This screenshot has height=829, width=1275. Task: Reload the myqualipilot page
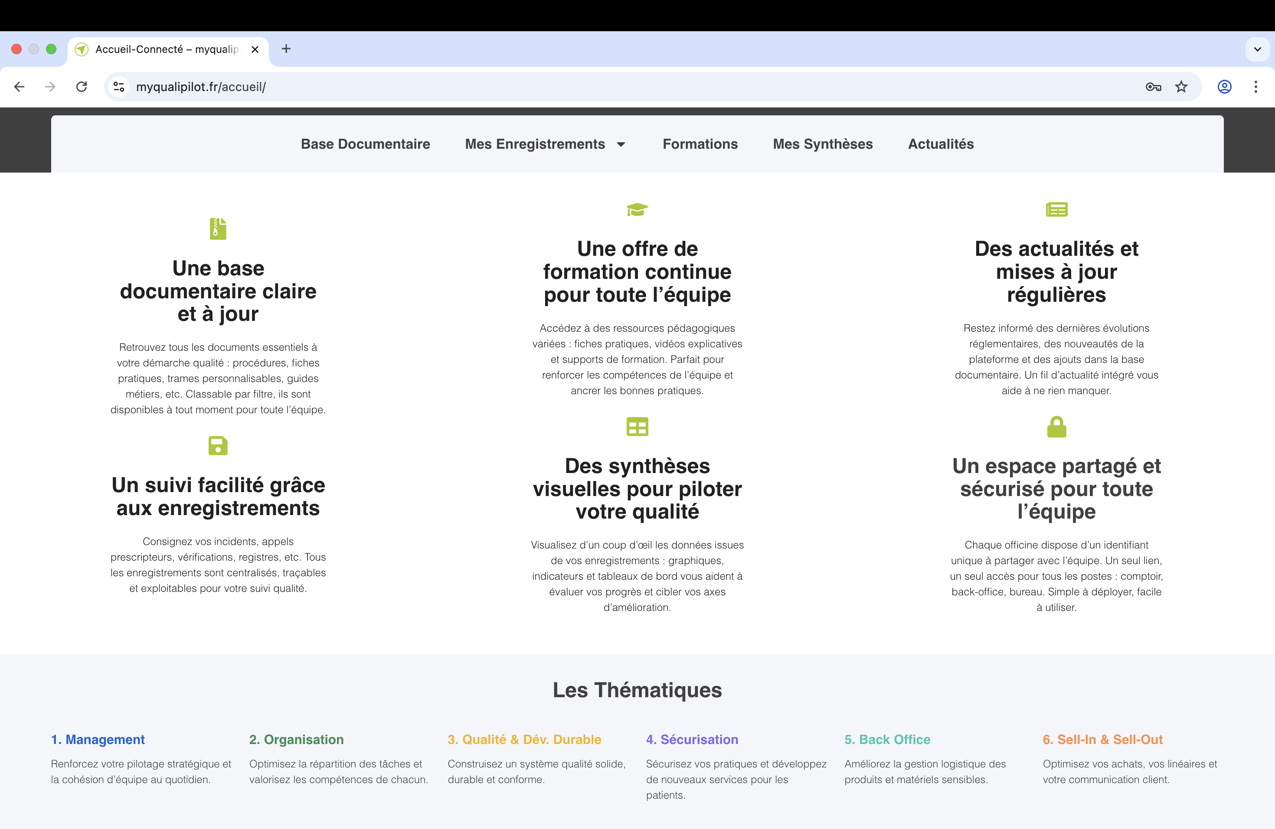tap(82, 87)
